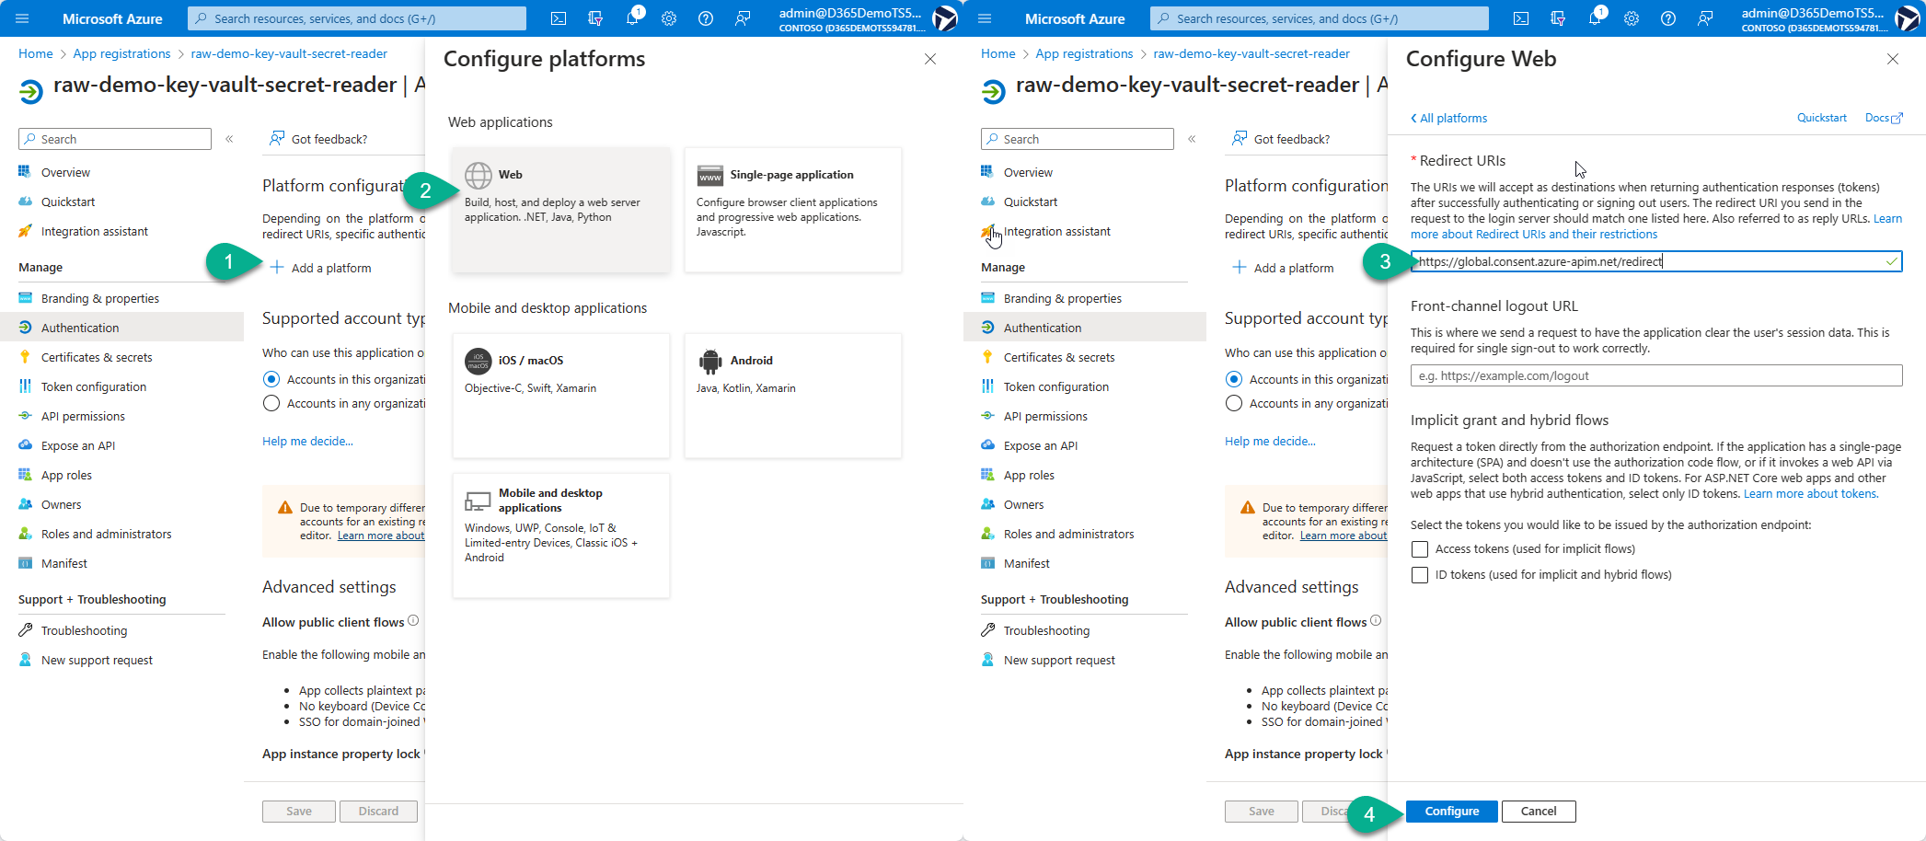The height and width of the screenshot is (841, 1926).
Task: Open the Help question mark in the Configure platforms window
Action: click(x=706, y=18)
